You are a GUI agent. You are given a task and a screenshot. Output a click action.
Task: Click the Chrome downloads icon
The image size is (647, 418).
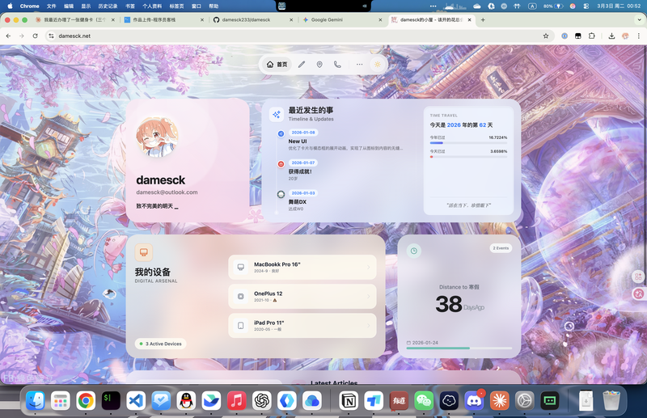(x=611, y=36)
